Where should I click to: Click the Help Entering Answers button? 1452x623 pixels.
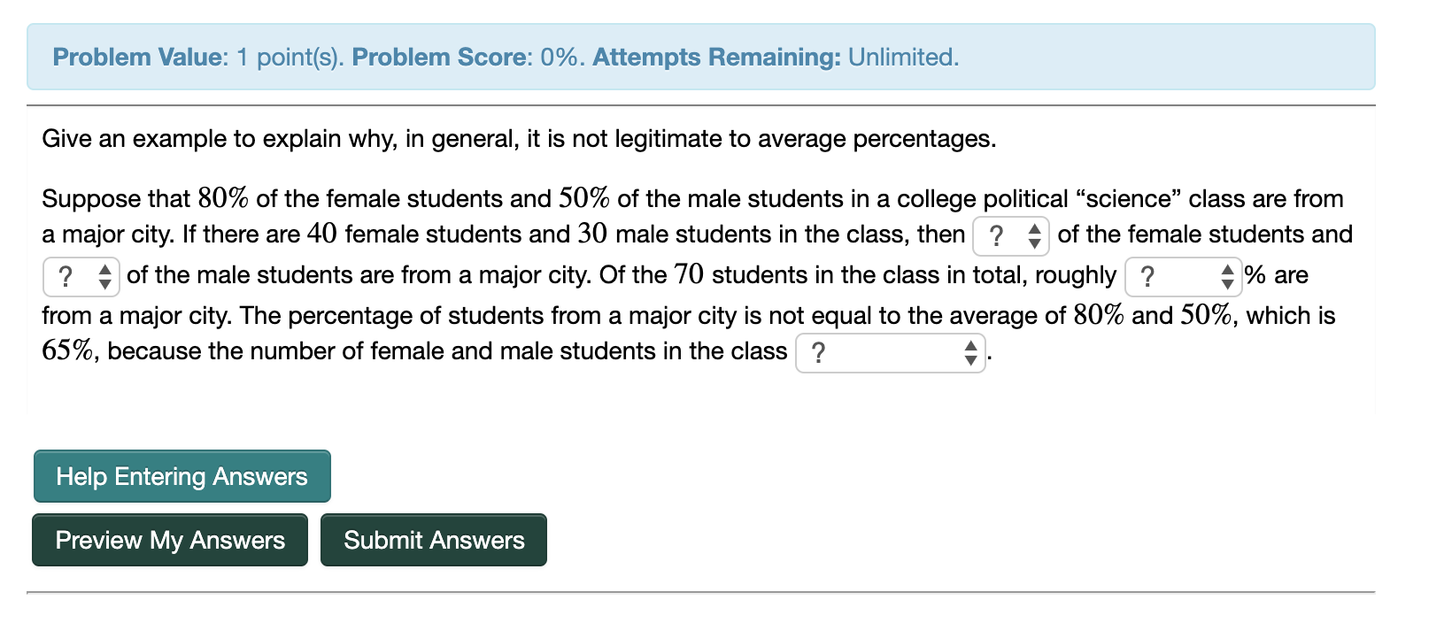pyautogui.click(x=181, y=476)
